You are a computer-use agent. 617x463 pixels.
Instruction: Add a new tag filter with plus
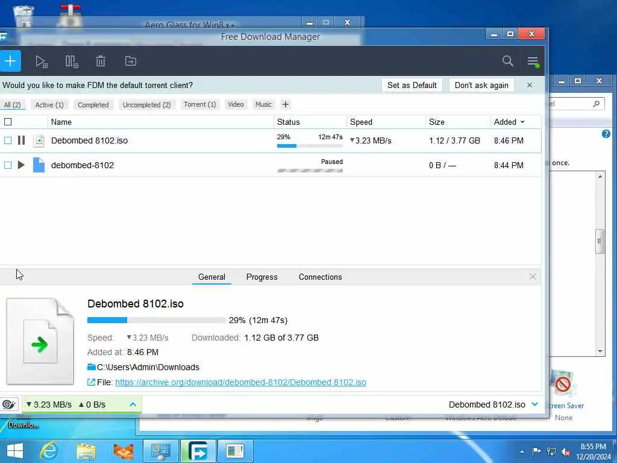click(286, 104)
